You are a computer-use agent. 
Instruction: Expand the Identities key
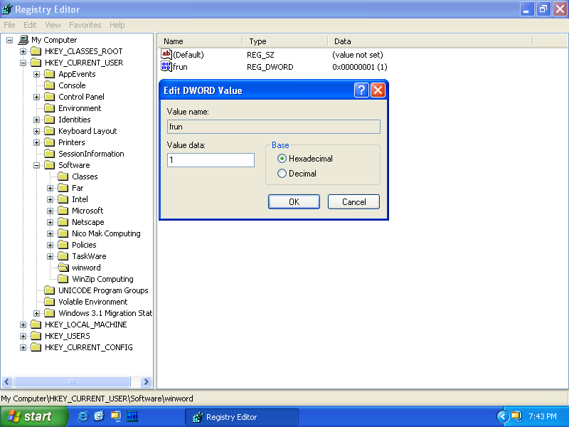(x=37, y=120)
